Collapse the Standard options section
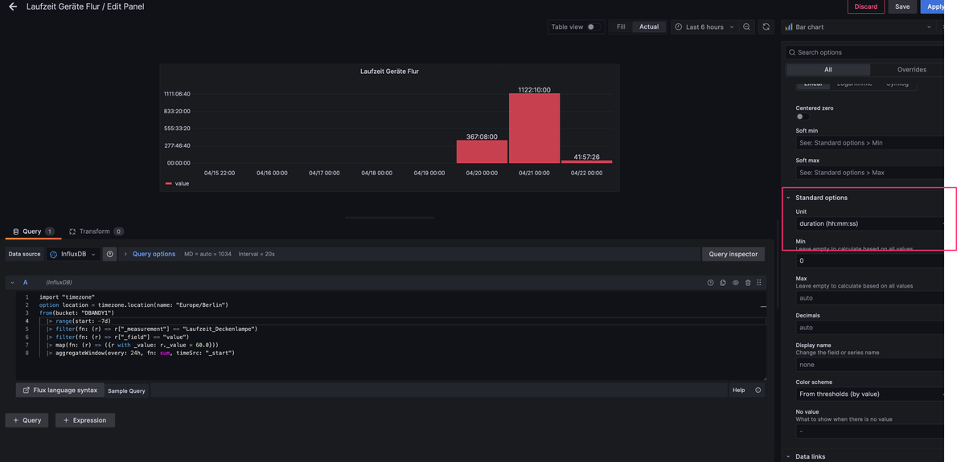 [821, 198]
